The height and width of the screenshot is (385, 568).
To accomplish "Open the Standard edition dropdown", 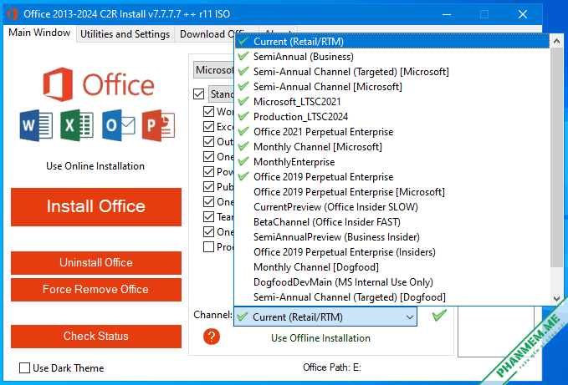I will point(222,94).
